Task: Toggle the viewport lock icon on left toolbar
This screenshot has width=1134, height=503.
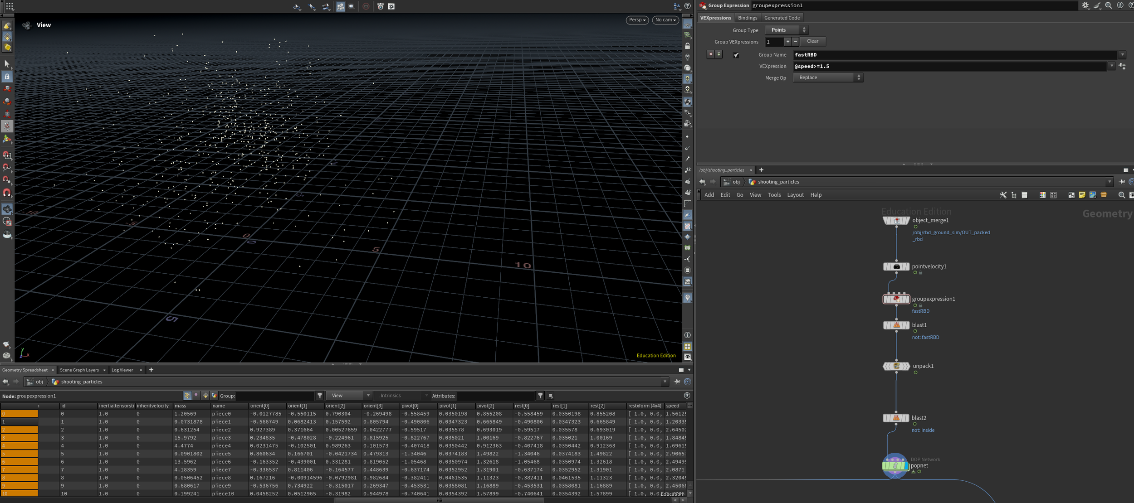Action: point(7,77)
